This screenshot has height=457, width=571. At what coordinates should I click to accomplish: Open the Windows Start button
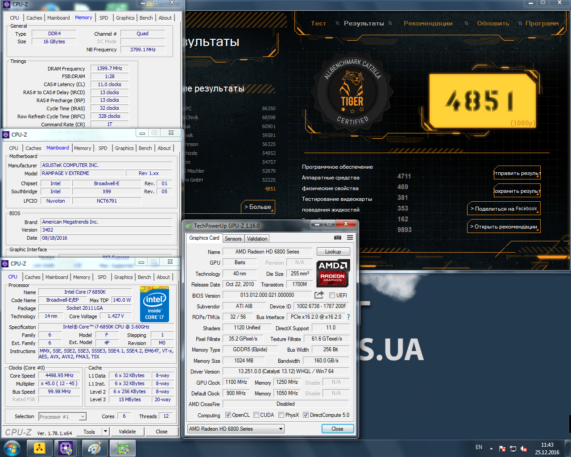point(12,448)
